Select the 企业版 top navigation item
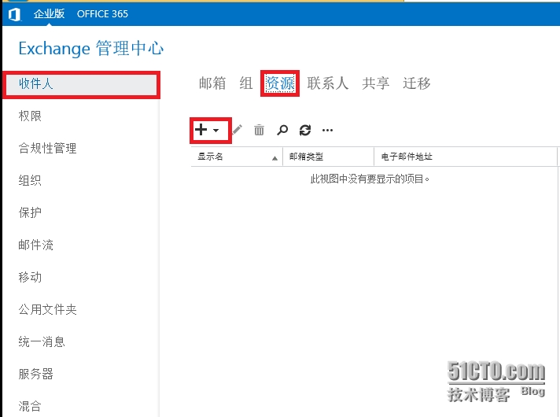This screenshot has width=560, height=417. (x=50, y=13)
